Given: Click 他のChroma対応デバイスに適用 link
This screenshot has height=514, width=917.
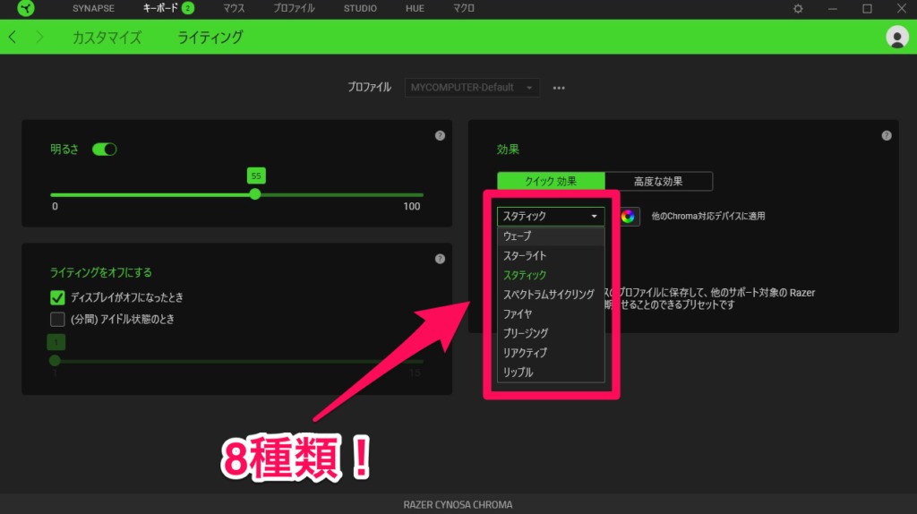Looking at the screenshot, I should [x=708, y=217].
